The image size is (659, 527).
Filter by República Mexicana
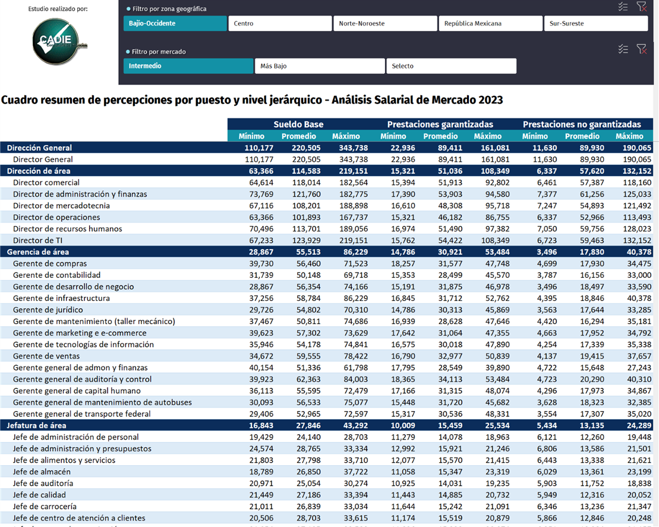(x=490, y=24)
